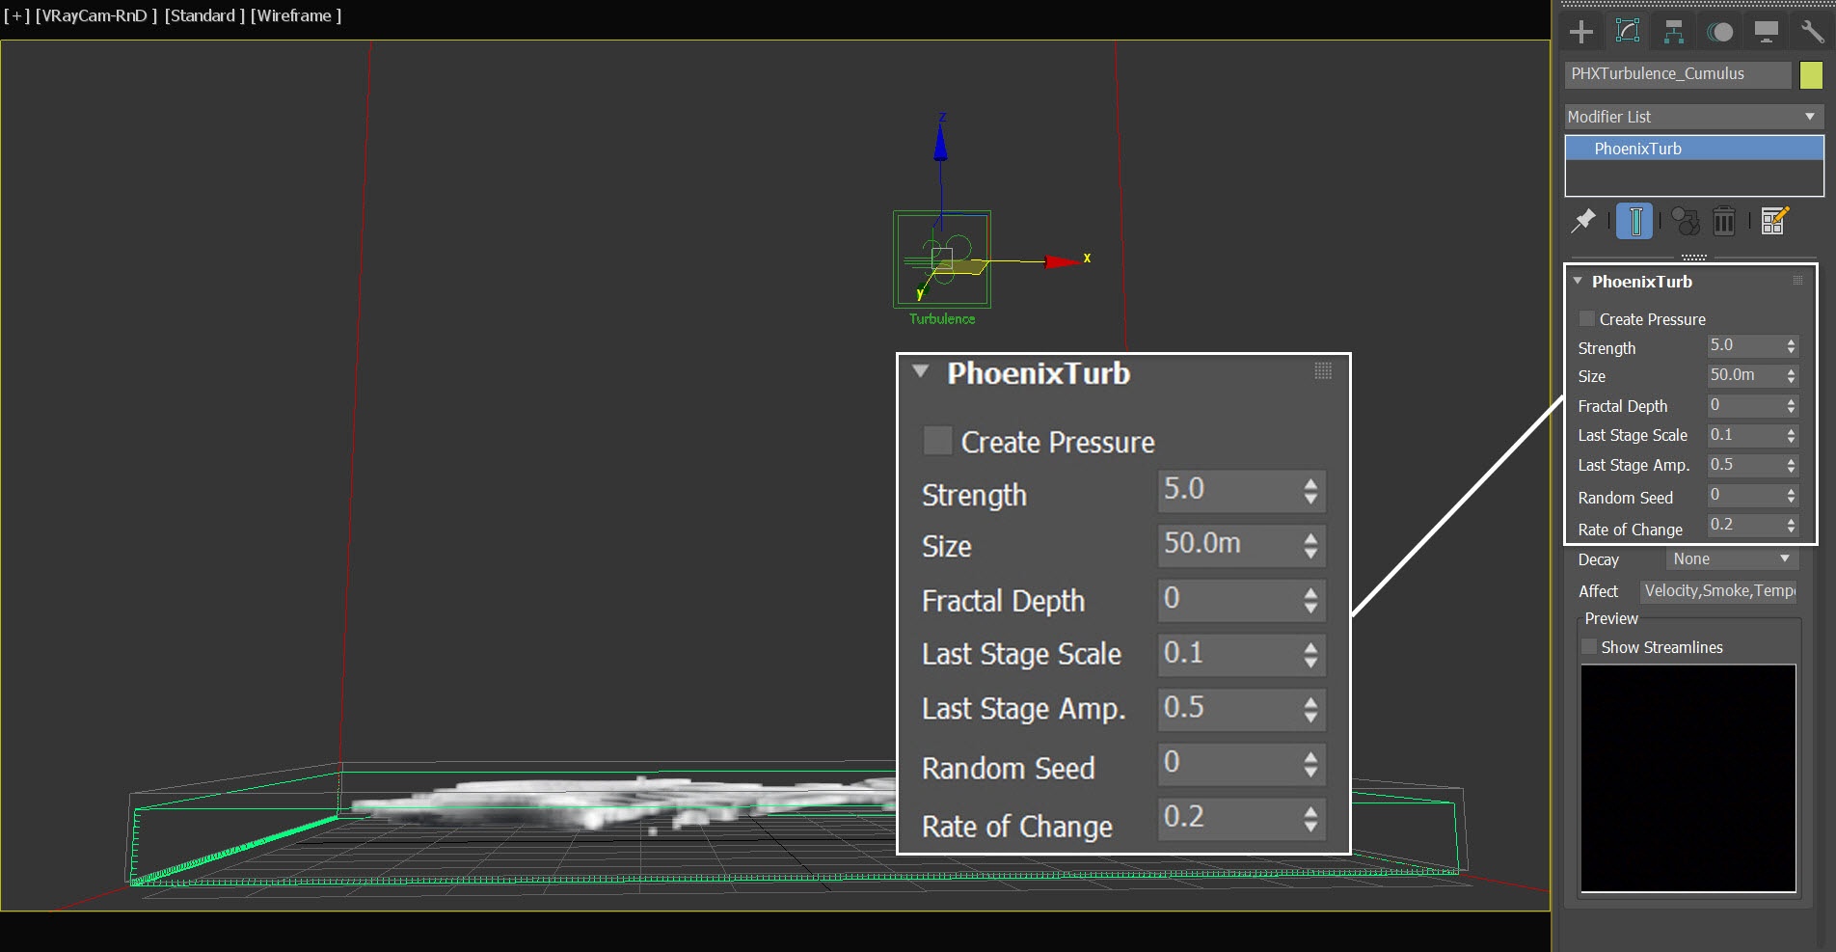Click the Last Stage Scale spinner
Screen dimensions: 1836x952
1791,436
